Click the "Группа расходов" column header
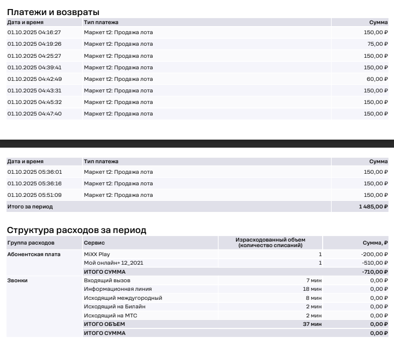The height and width of the screenshot is (343, 394). pyautogui.click(x=31, y=243)
